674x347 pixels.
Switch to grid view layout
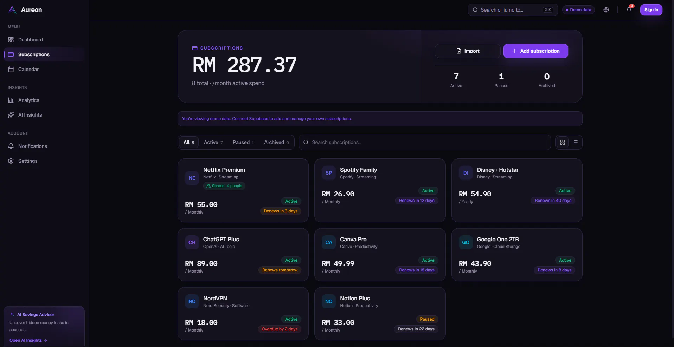563,142
